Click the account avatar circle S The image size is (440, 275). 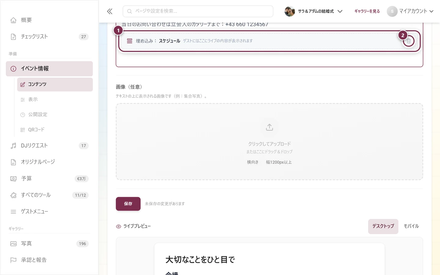(x=392, y=11)
